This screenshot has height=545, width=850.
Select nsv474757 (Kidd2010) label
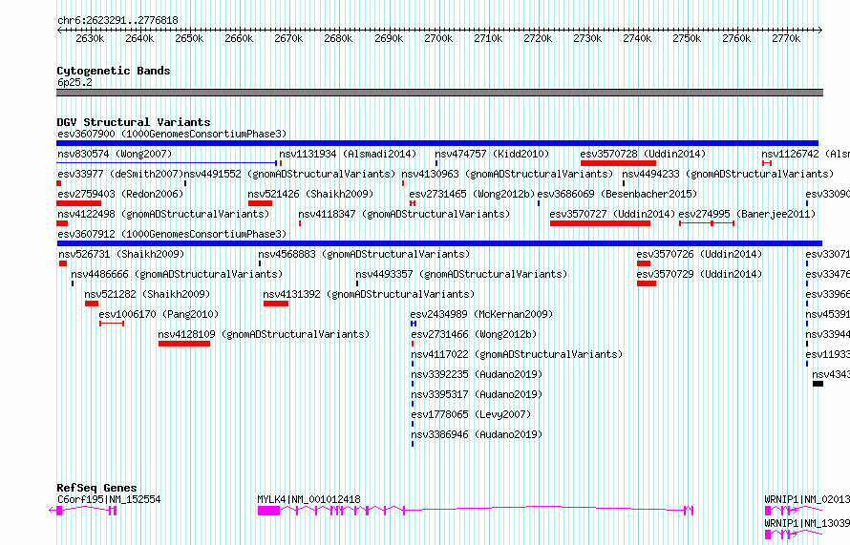point(492,154)
